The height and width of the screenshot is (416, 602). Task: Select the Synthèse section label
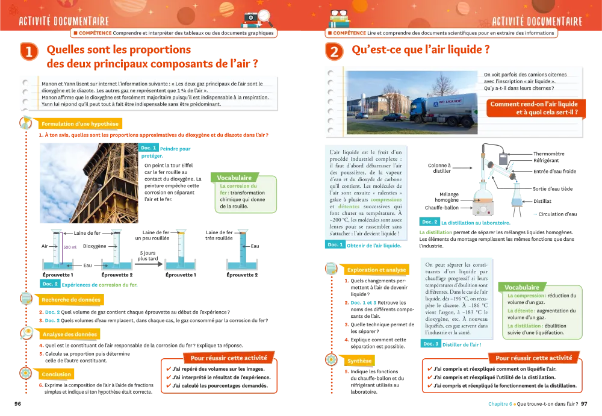pyautogui.click(x=359, y=361)
